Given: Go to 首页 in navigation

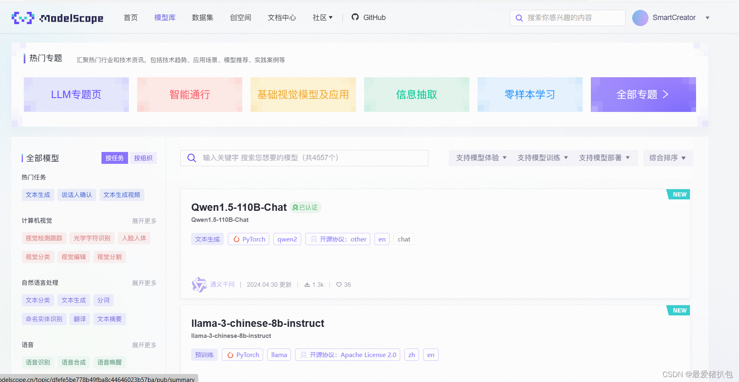Looking at the screenshot, I should coord(131,18).
